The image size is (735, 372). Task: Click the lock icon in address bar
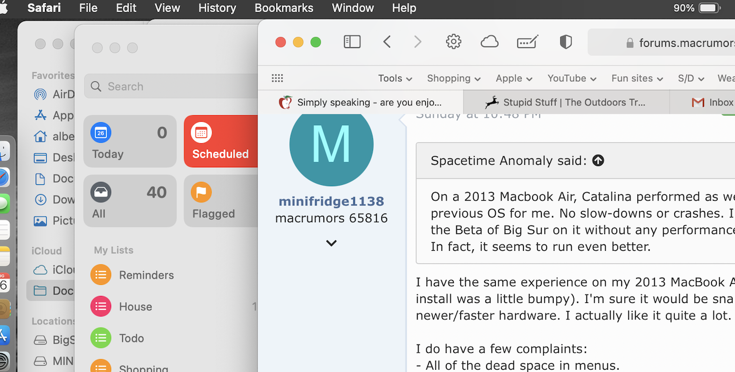[630, 43]
